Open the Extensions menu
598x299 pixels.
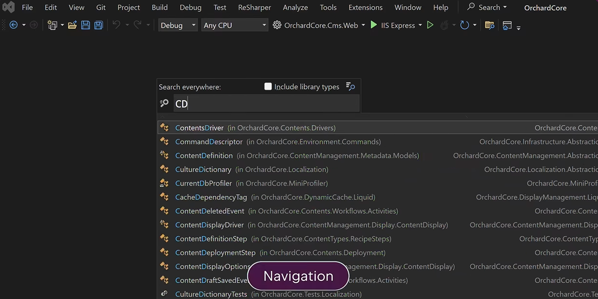(365, 7)
